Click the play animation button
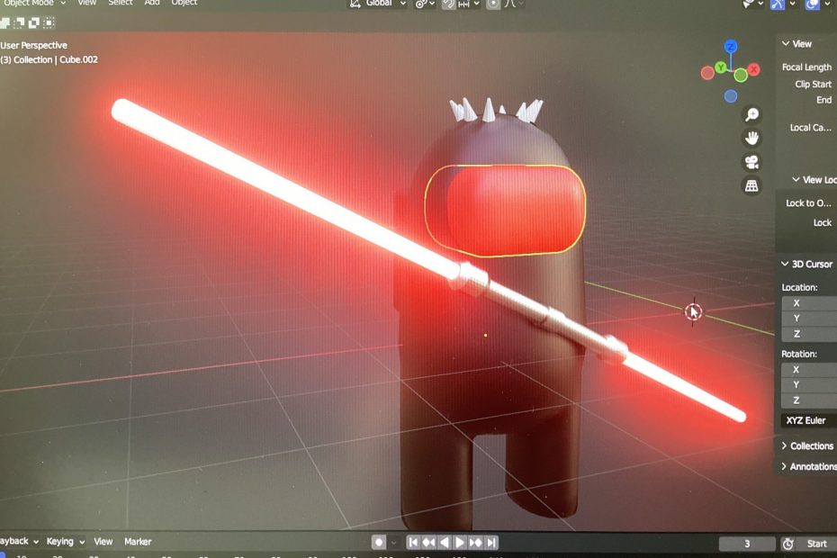The width and height of the screenshot is (837, 558). (x=460, y=543)
